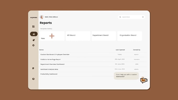Click owner 'Jake' in Department Overview row

click(137, 64)
